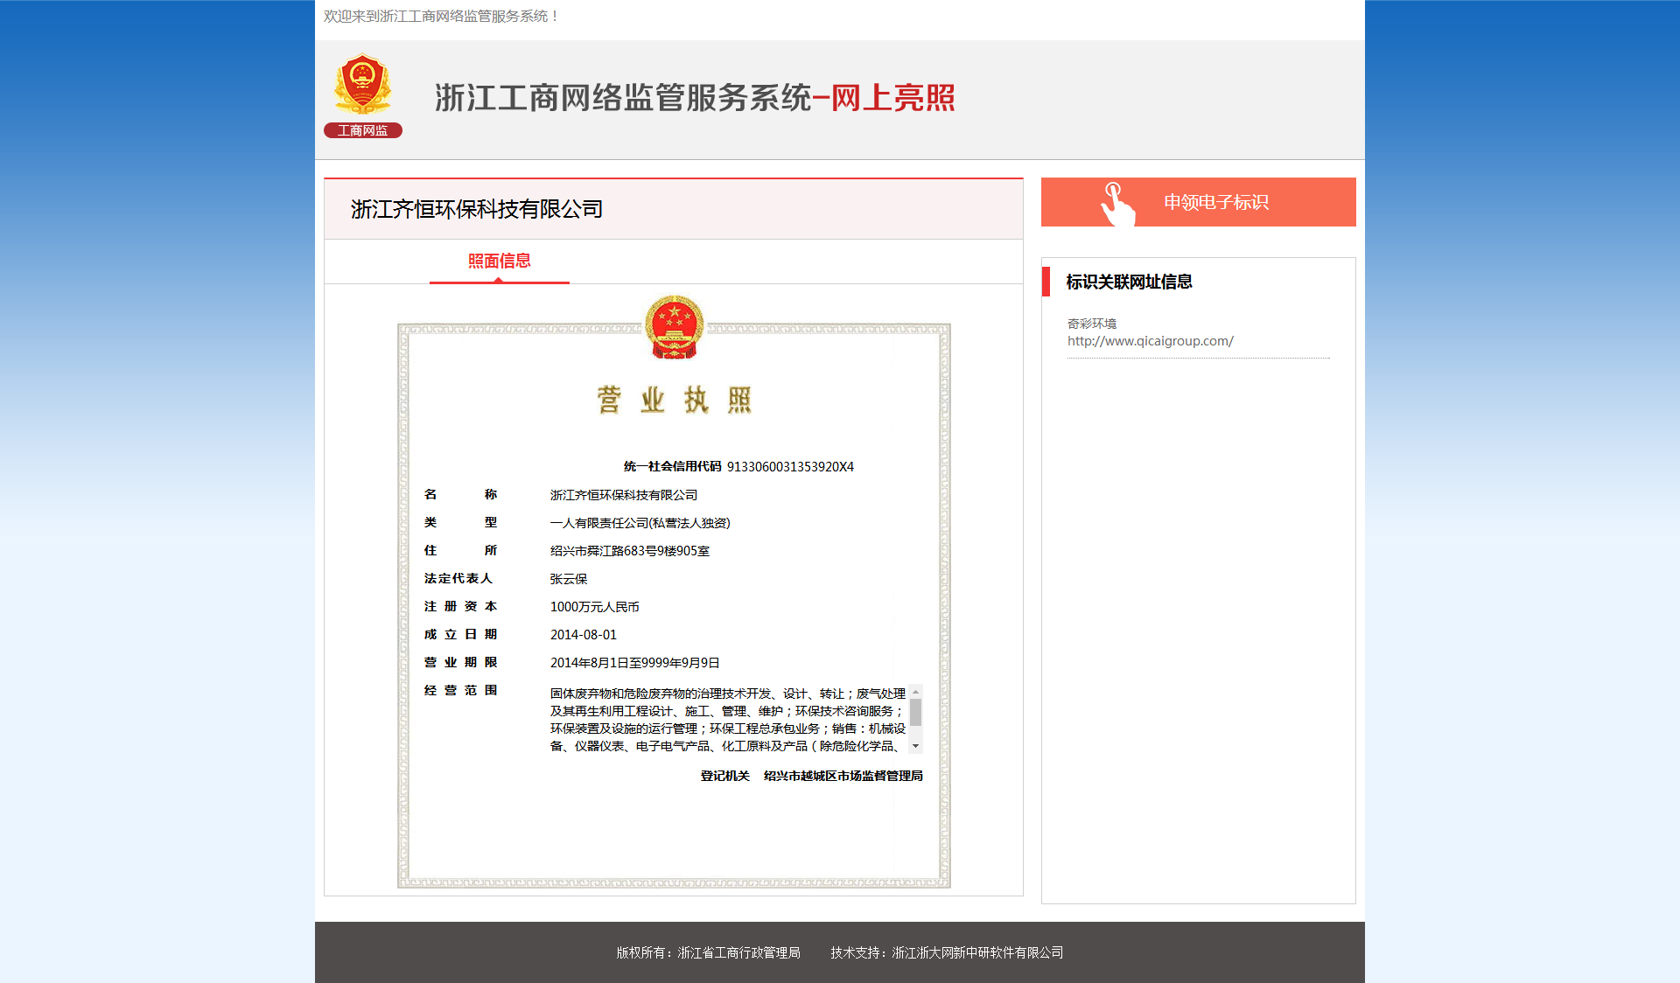Click the gold 营业执照 license title

point(673,401)
